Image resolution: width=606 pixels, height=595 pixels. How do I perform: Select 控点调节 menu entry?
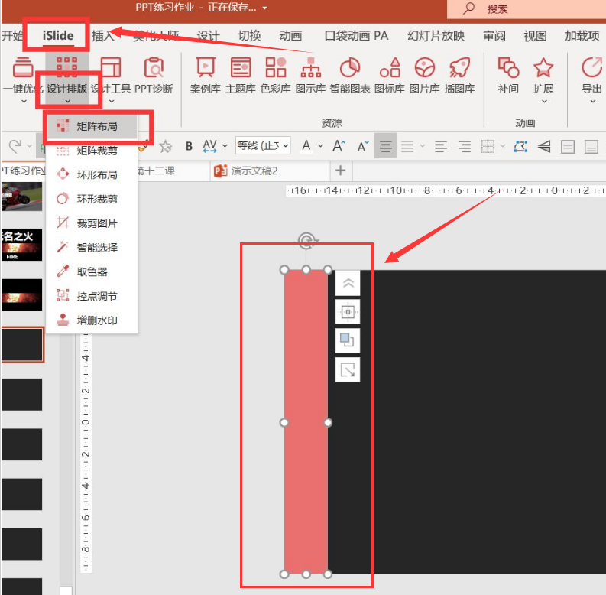pyautogui.click(x=92, y=296)
